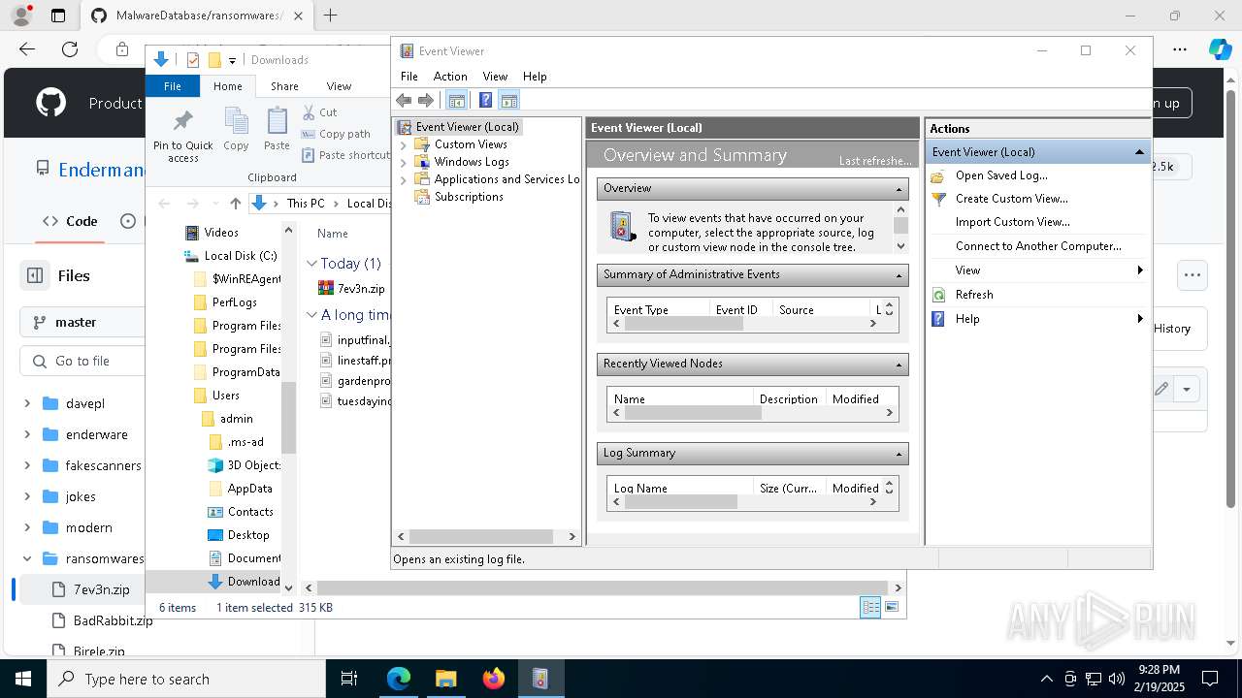Image resolution: width=1242 pixels, height=698 pixels.
Task: Toggle Show/Hide Console Tree toolbar icon
Action: click(456, 100)
